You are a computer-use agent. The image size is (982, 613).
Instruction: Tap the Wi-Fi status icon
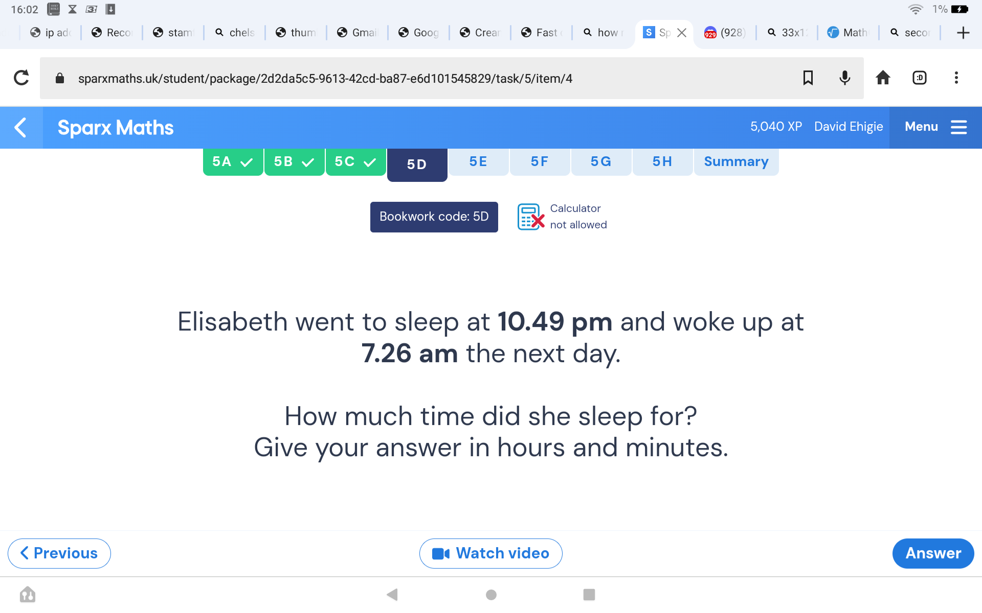tap(915, 9)
